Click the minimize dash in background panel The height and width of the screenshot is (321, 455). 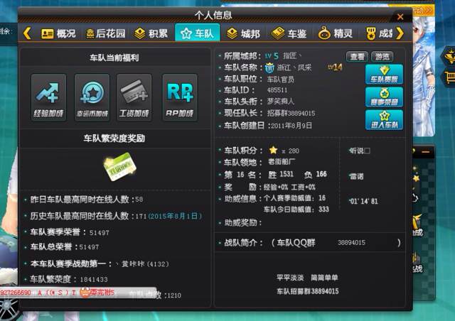coord(426,152)
